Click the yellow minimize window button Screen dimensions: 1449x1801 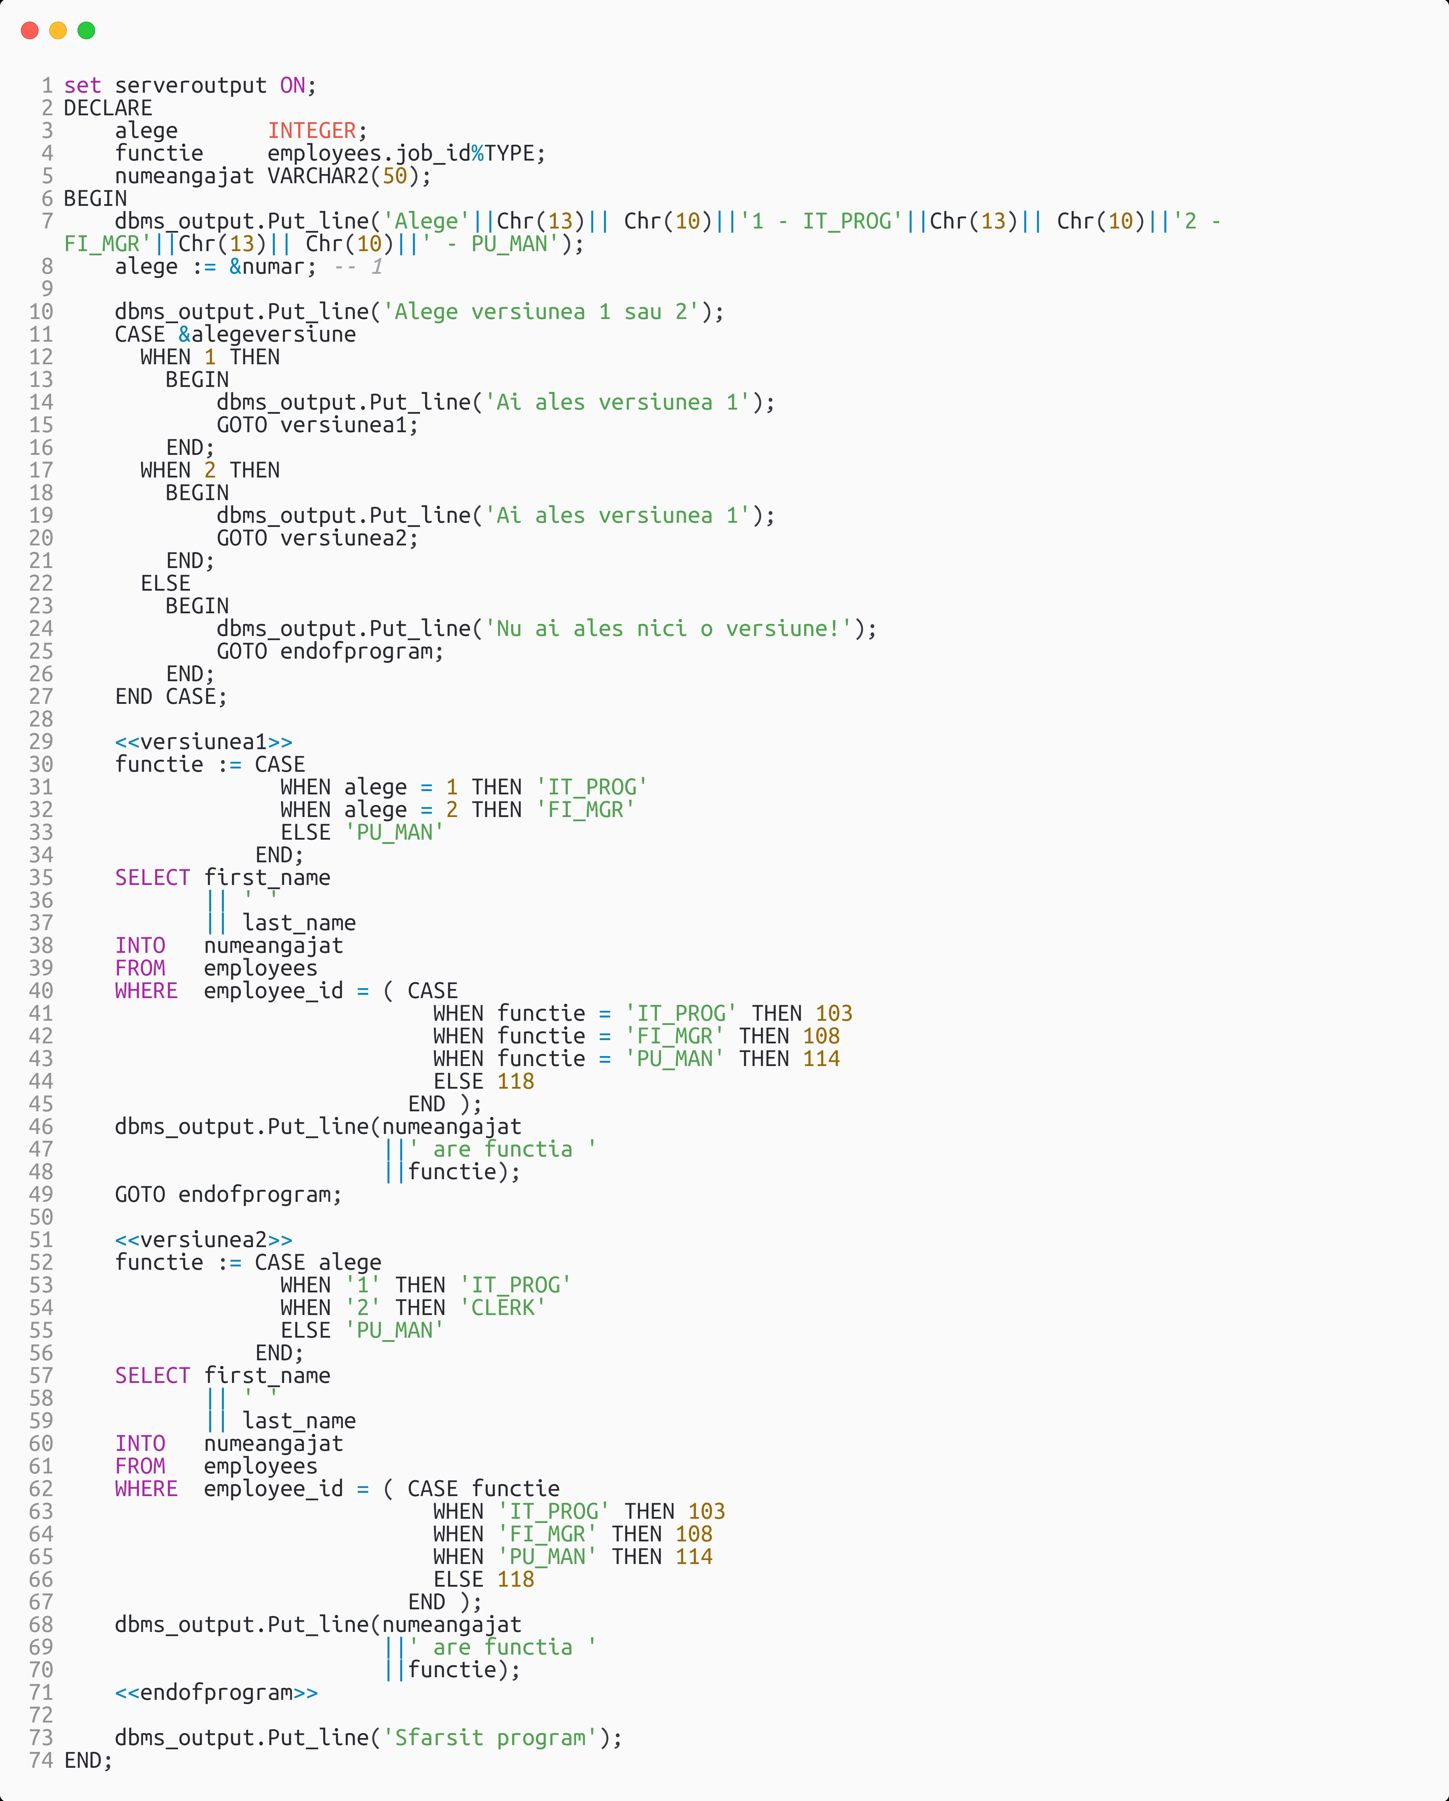(58, 31)
